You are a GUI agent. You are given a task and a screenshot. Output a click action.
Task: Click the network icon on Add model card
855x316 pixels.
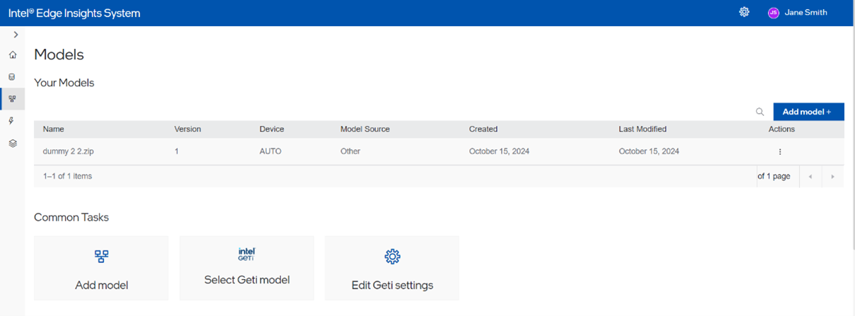101,257
